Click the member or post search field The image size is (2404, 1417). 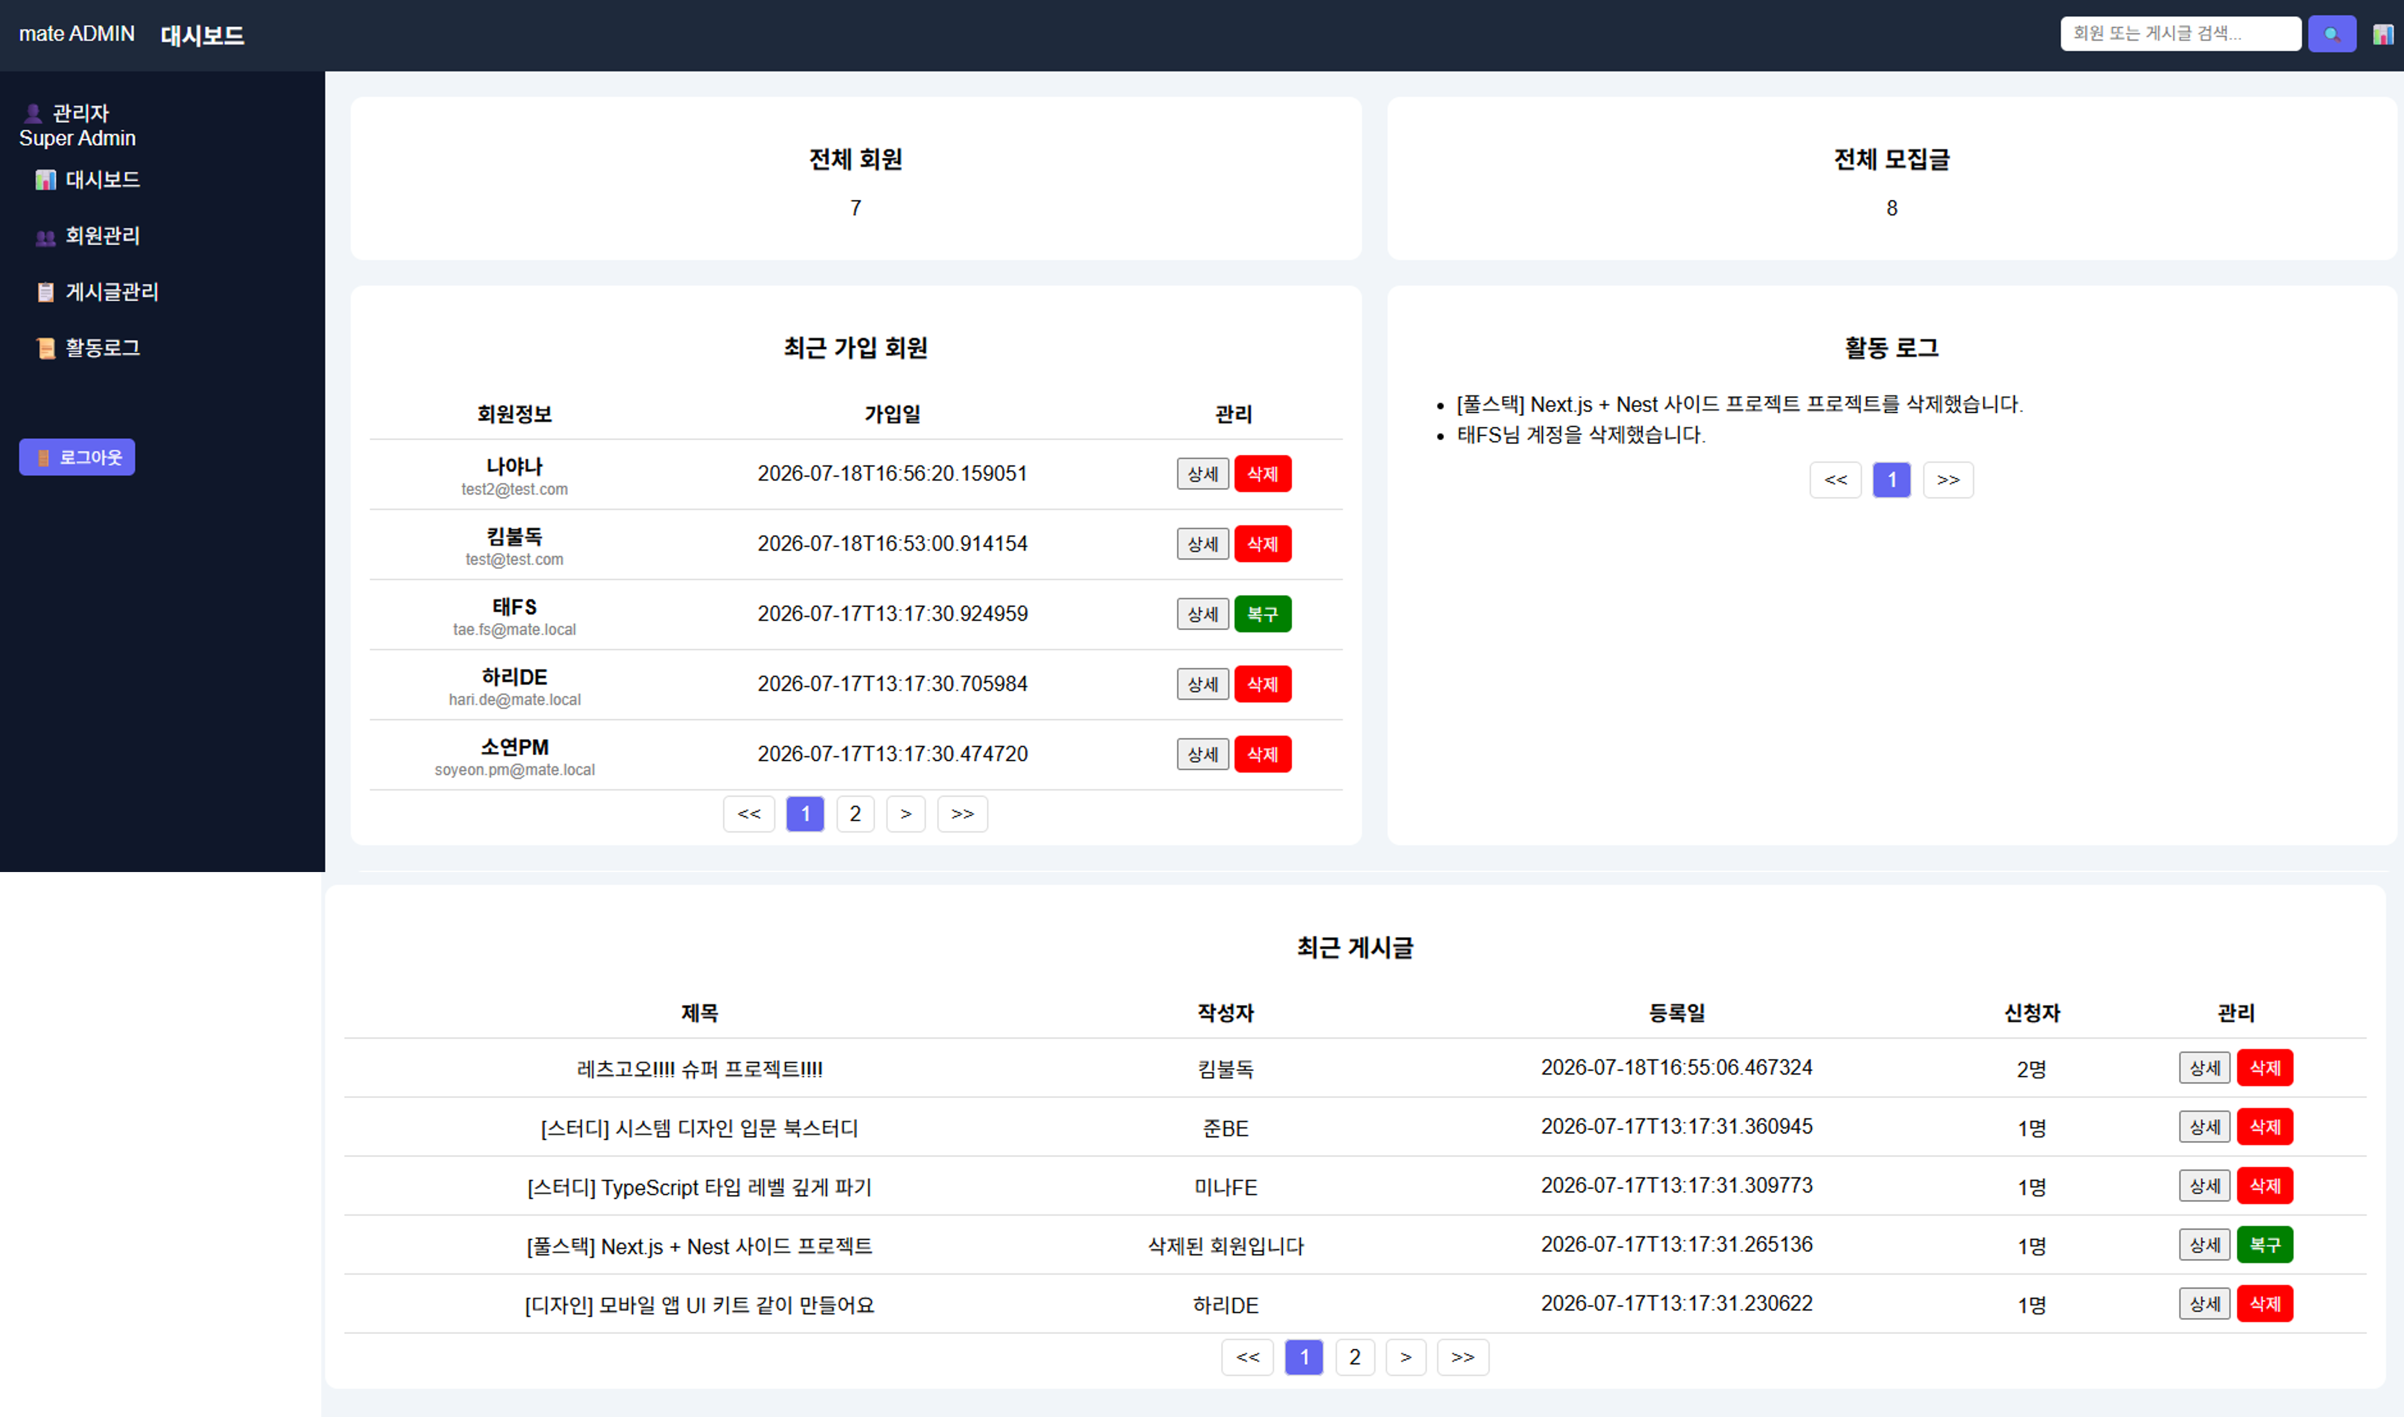2181,33
